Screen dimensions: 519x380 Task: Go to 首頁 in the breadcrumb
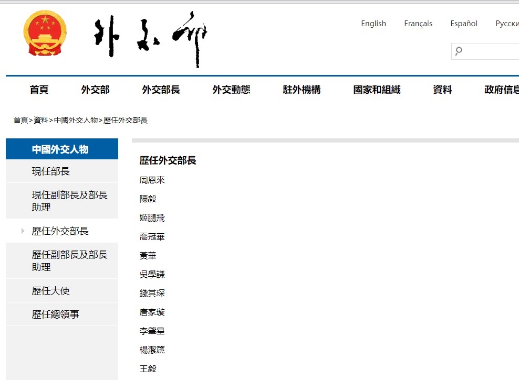(20, 120)
